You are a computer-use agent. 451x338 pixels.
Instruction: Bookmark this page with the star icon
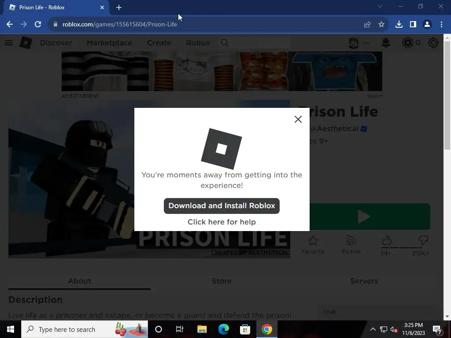click(x=381, y=25)
